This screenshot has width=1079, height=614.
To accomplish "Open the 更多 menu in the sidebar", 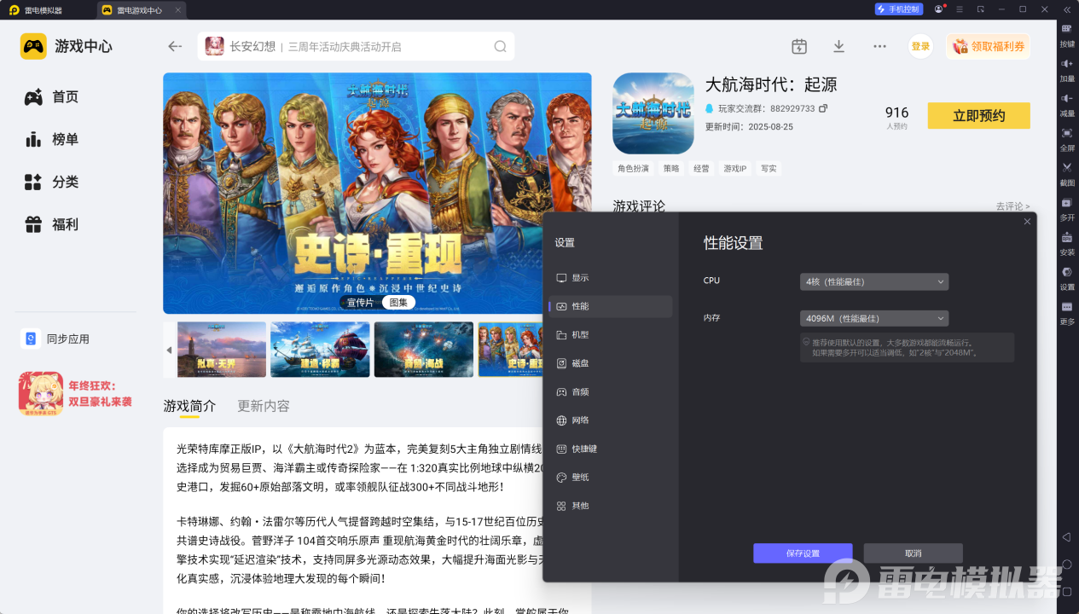I will click(x=1067, y=313).
